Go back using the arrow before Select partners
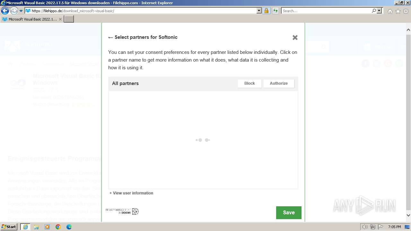Viewport: 411px width, 231px height. pyautogui.click(x=110, y=38)
